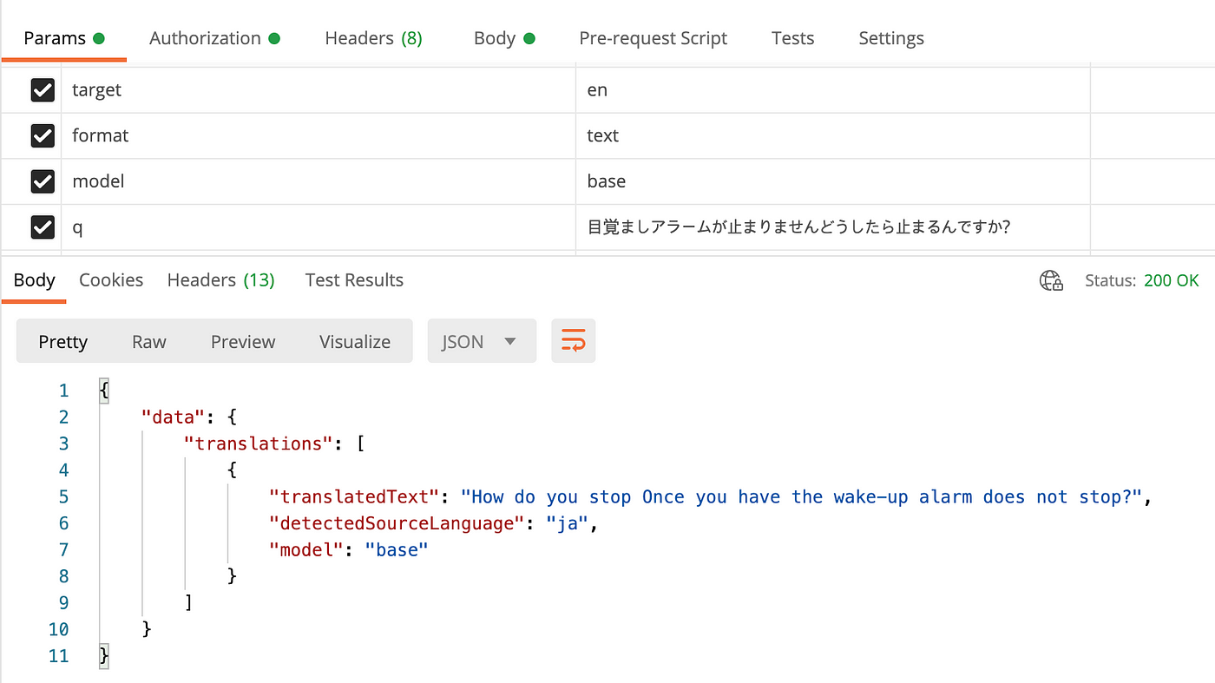Uncheck the model parameter checkbox
This screenshot has height=683, width=1215.
coord(43,181)
